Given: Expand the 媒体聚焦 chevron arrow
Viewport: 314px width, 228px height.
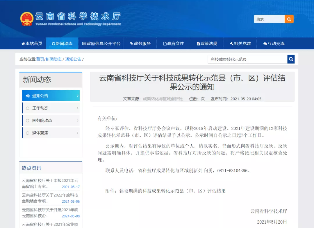Looking at the screenshot, I should (77, 133).
